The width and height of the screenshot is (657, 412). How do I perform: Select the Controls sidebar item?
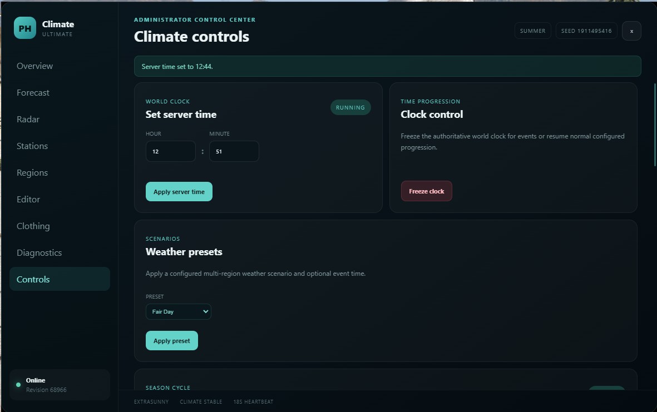point(60,279)
